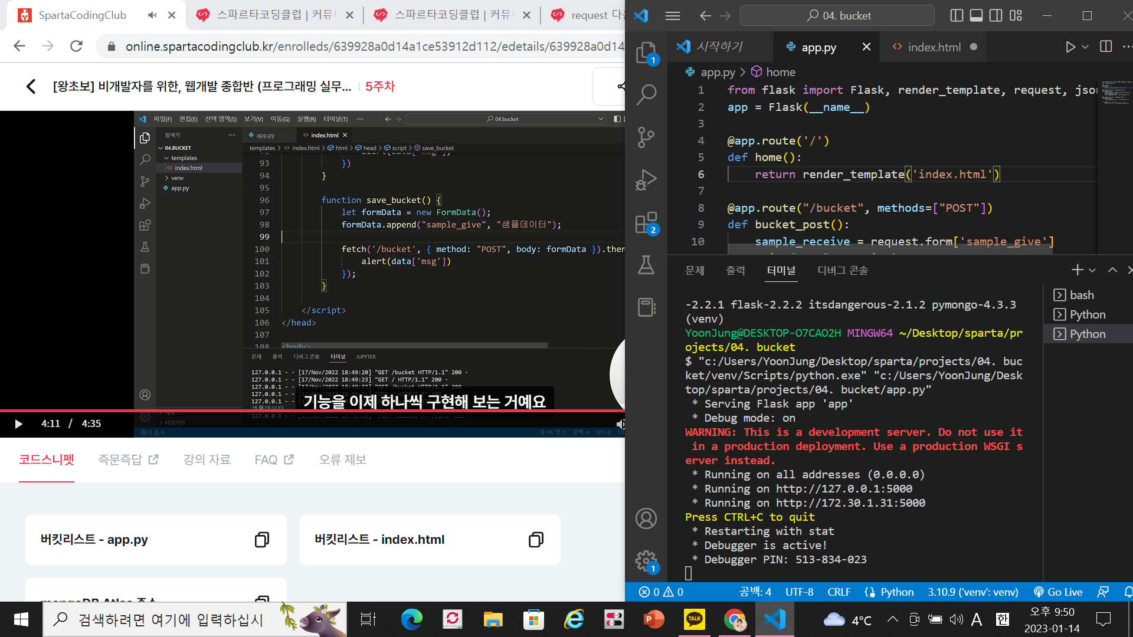Image resolution: width=1133 pixels, height=637 pixels.
Task: Click the Windows taskbar search box
Action: [195, 619]
